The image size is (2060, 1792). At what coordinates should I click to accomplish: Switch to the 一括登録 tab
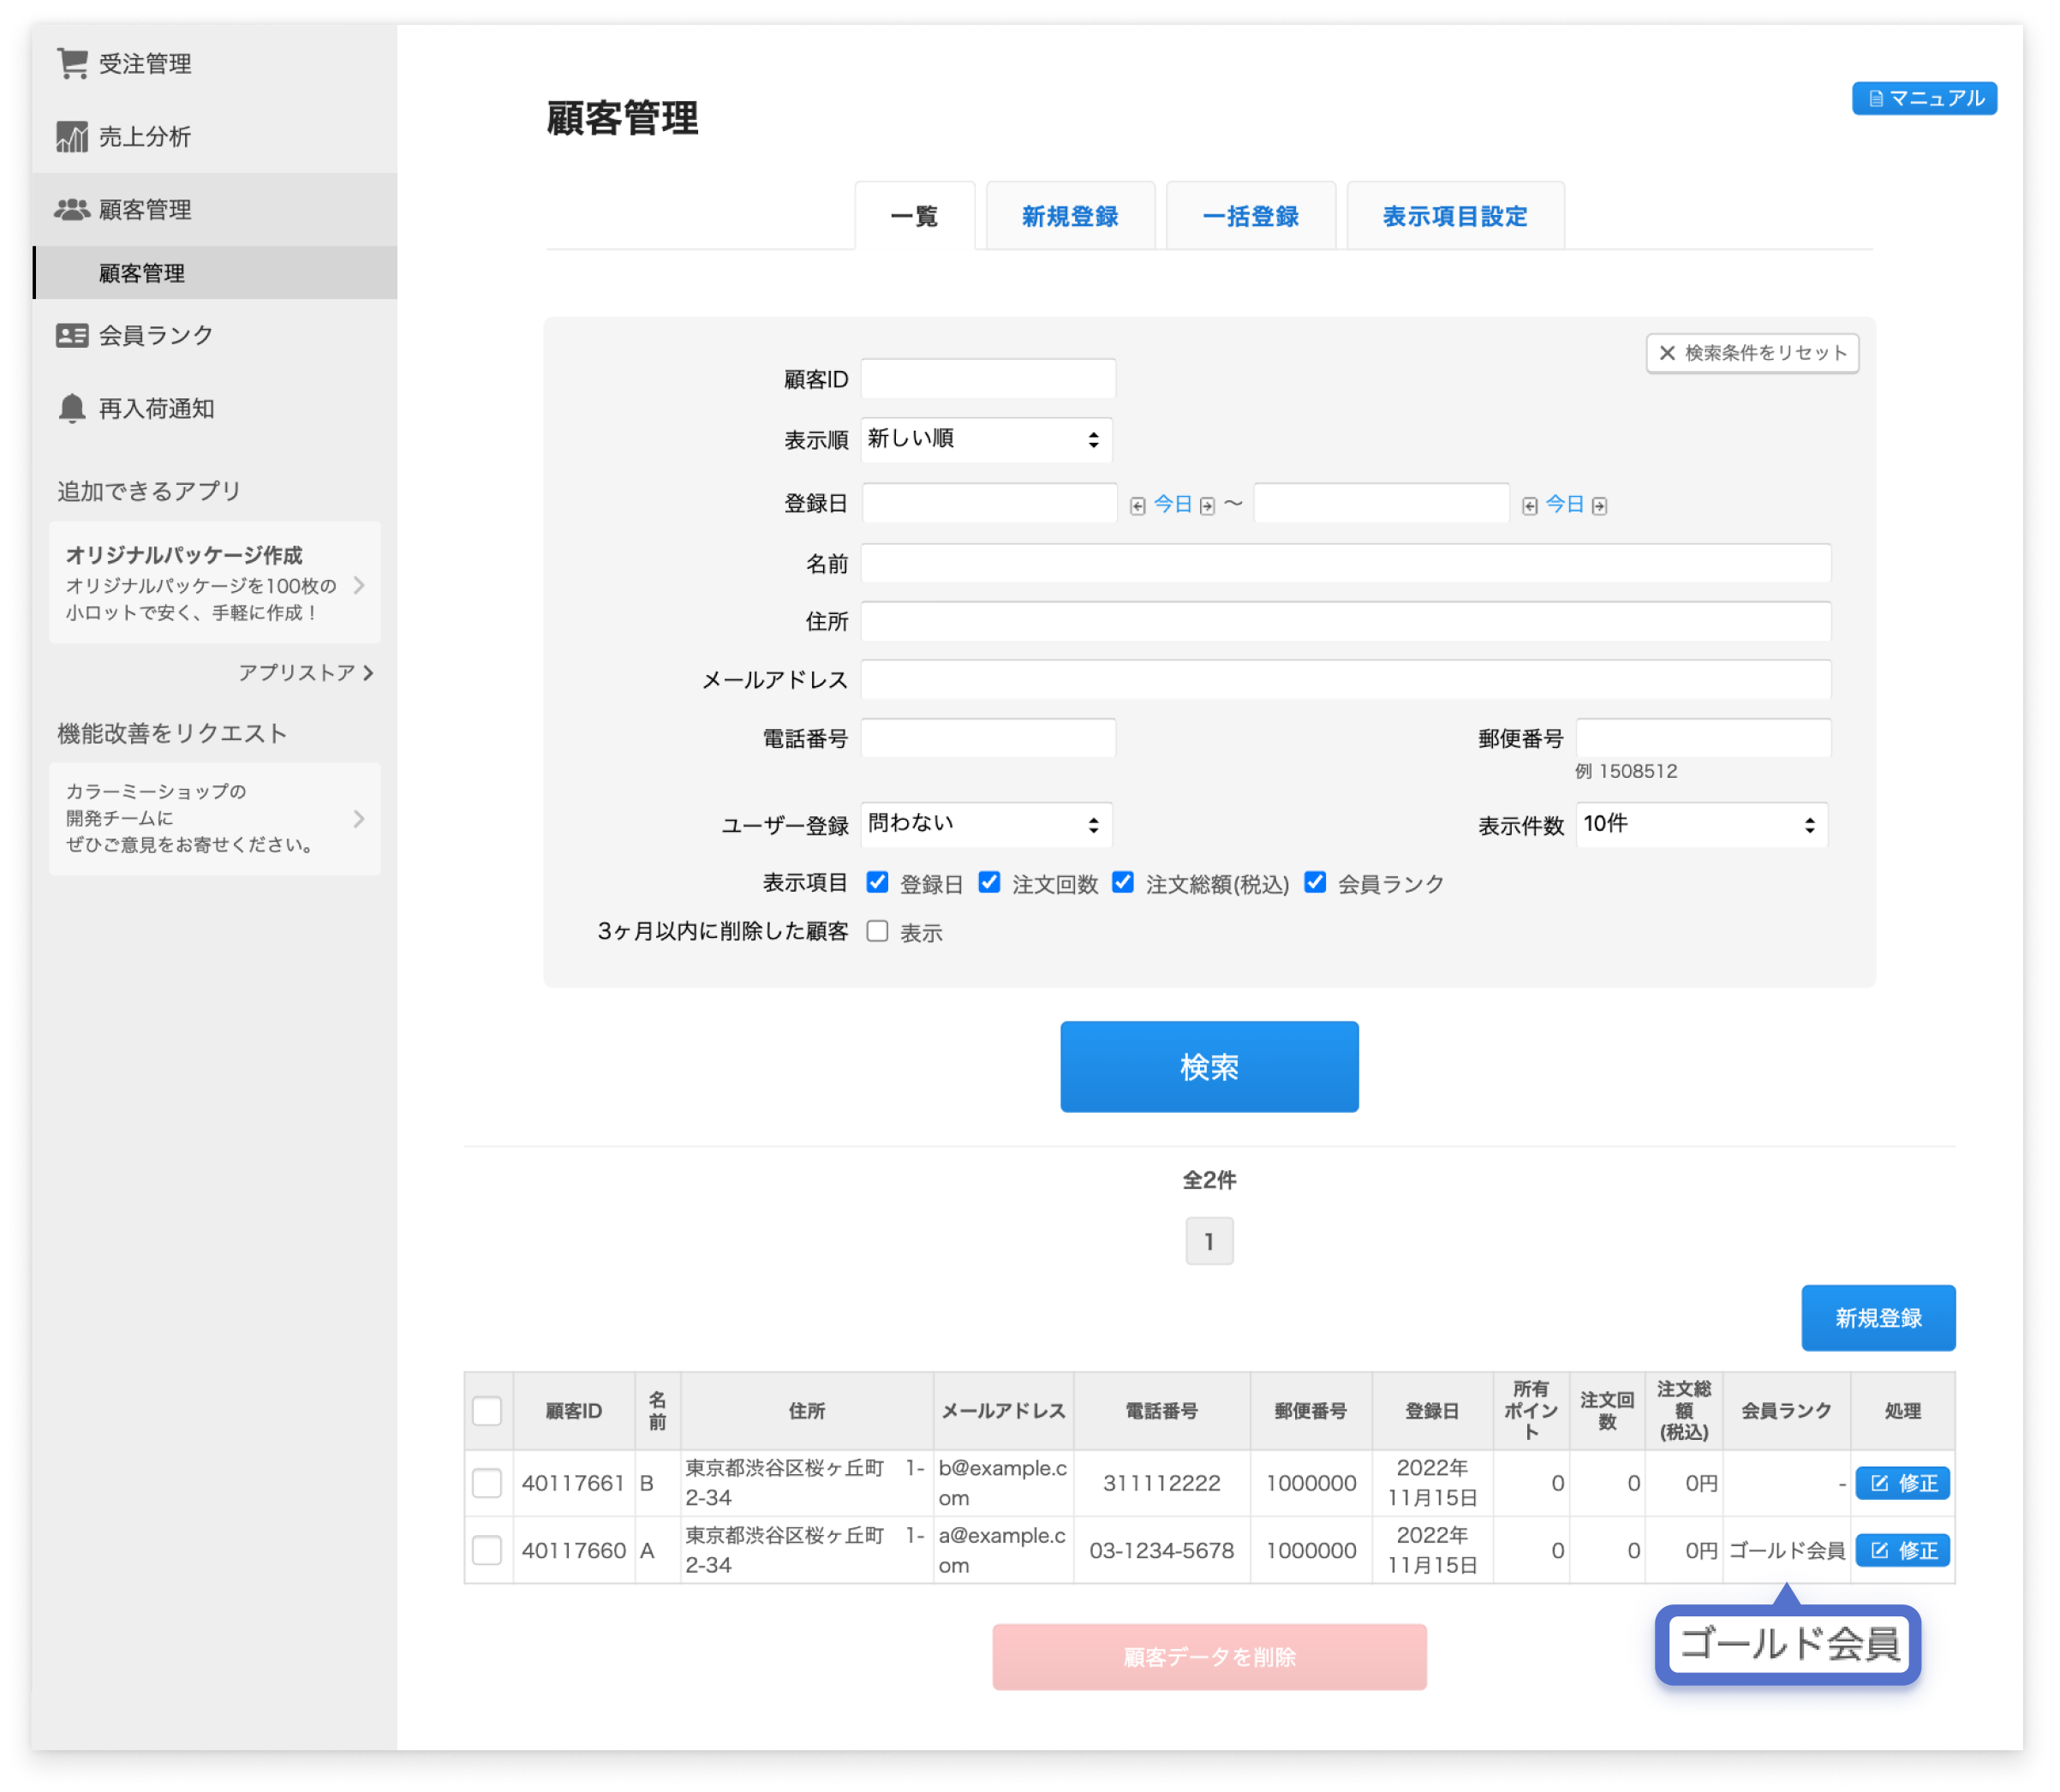pyautogui.click(x=1250, y=216)
